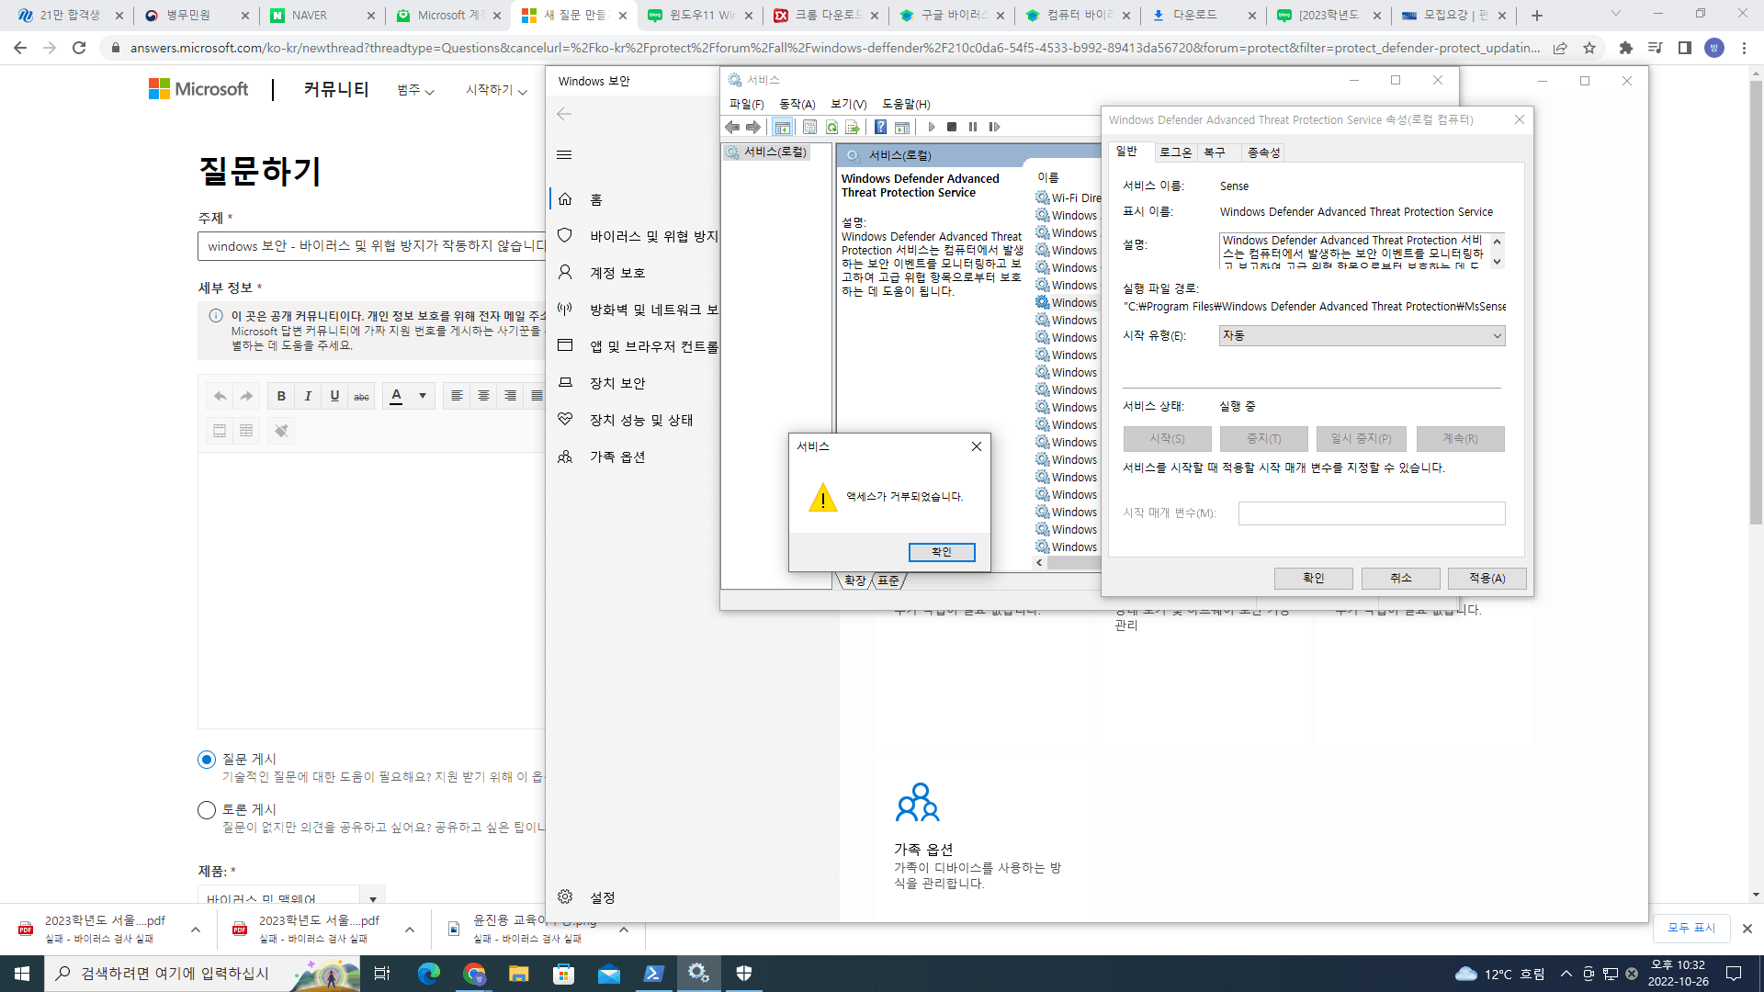Click the Bold formatting icon in editor

[x=281, y=396]
